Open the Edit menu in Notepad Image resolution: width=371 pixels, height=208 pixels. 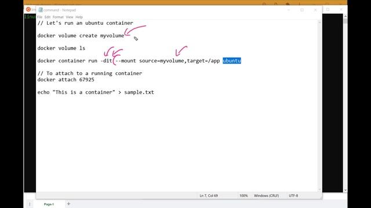click(48, 17)
